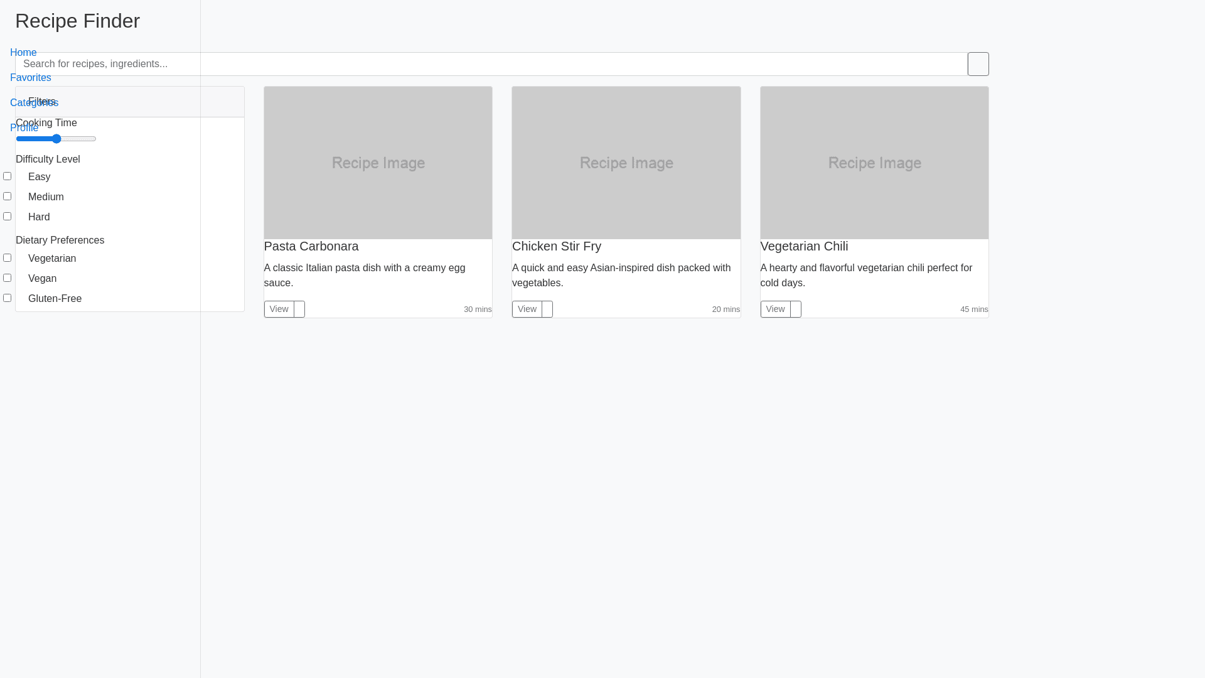
Task: Click small icon button next to Chicken Stir Fry View
Action: (547, 309)
